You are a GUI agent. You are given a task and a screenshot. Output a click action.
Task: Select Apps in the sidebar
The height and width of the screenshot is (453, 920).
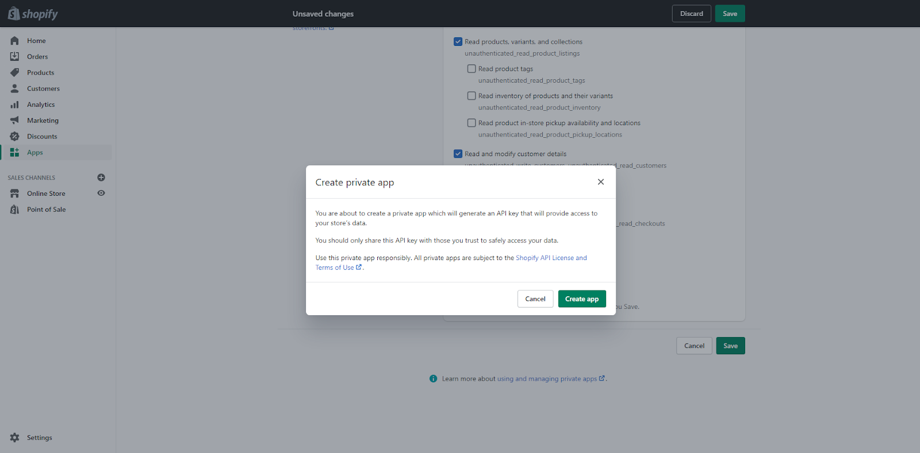35,153
